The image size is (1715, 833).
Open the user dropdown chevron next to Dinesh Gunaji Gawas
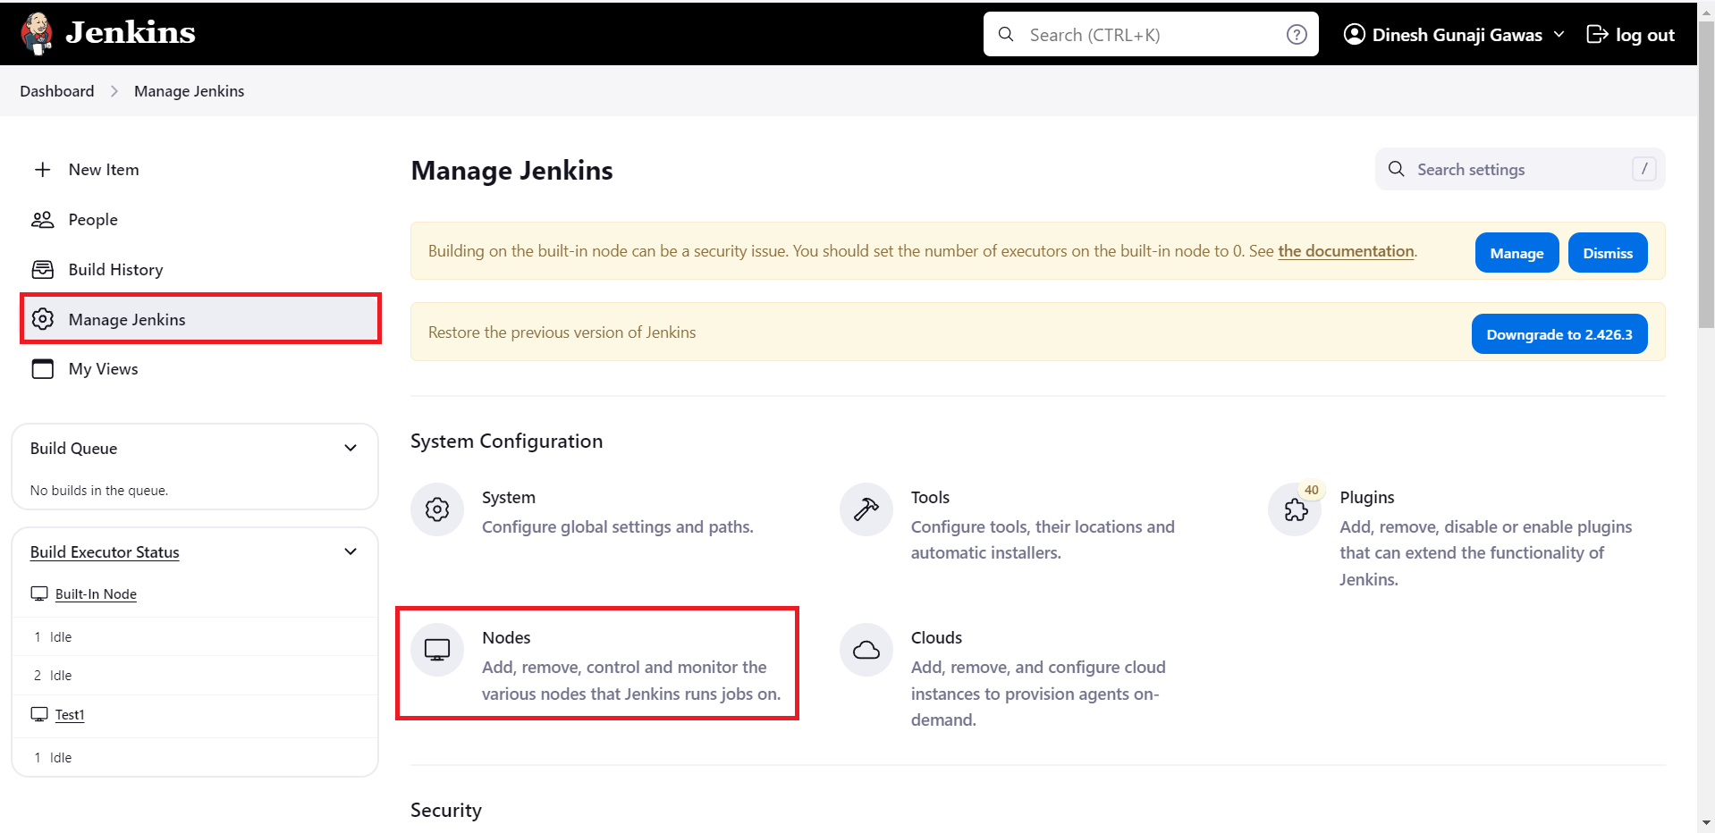pos(1559,34)
